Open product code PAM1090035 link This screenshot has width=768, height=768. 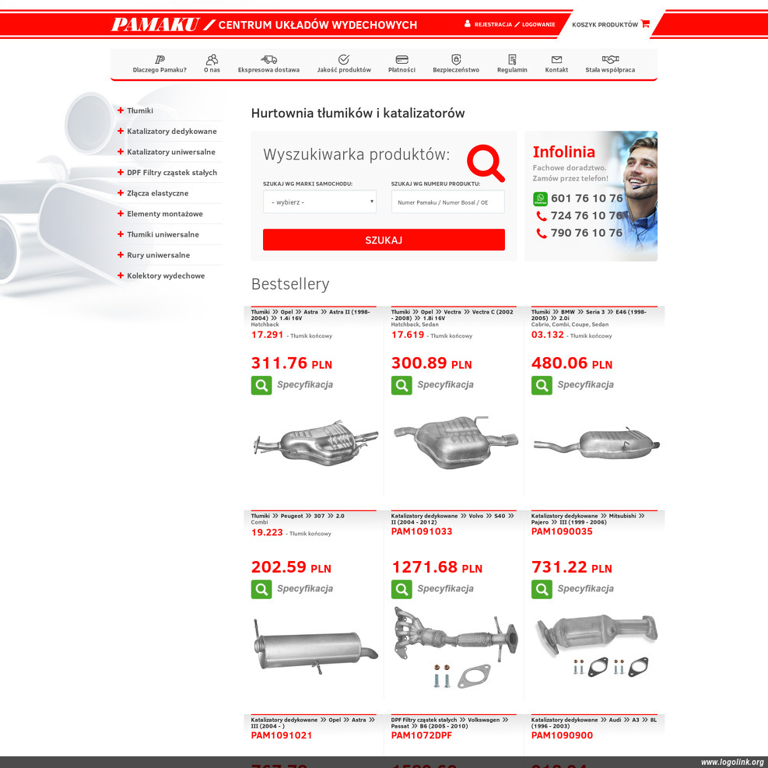(562, 531)
